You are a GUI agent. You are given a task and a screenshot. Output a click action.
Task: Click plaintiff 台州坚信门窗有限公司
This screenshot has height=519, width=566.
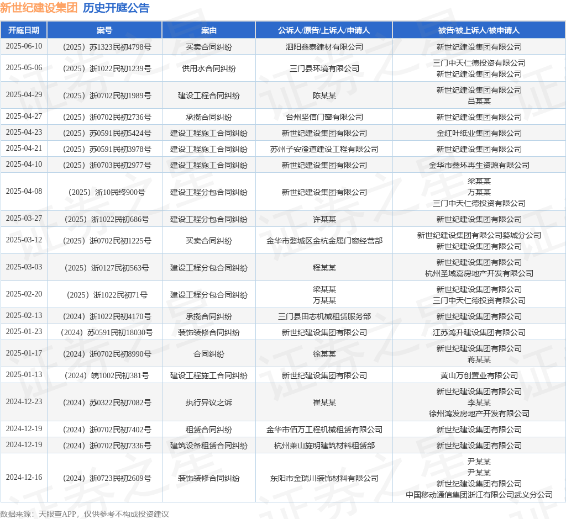[x=324, y=117]
